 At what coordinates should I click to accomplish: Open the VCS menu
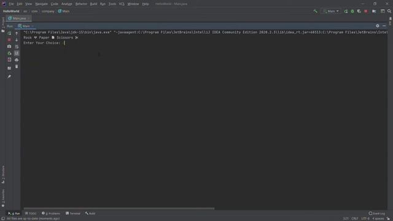[x=122, y=4]
